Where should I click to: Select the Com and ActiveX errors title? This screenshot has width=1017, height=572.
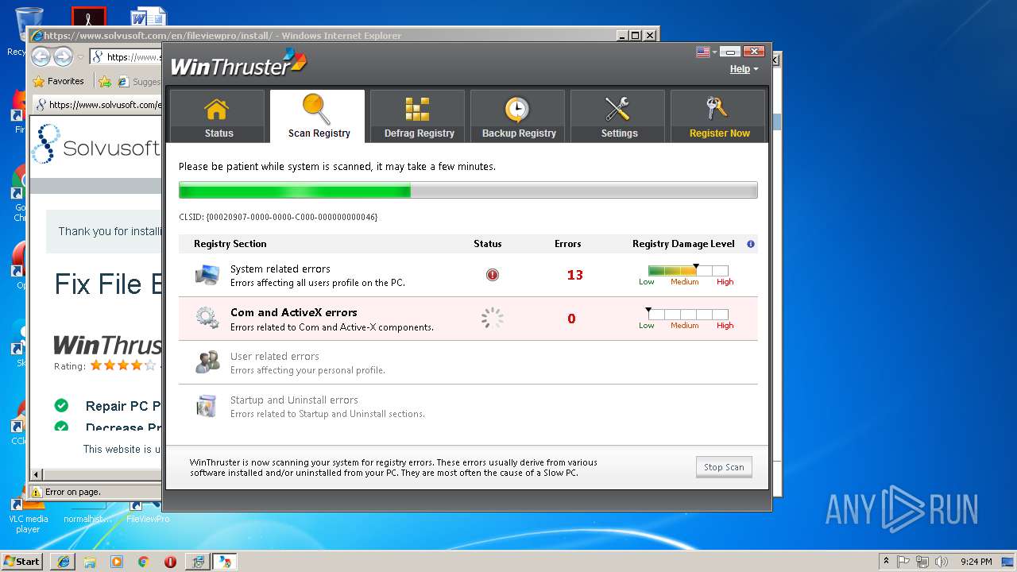[294, 312]
